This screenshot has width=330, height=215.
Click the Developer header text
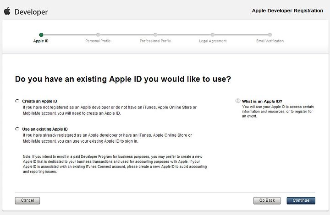click(x=31, y=12)
